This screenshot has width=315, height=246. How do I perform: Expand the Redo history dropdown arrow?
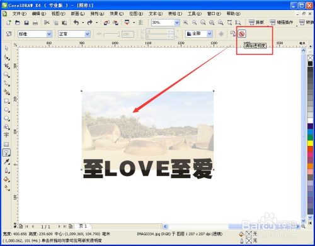[x=96, y=23]
